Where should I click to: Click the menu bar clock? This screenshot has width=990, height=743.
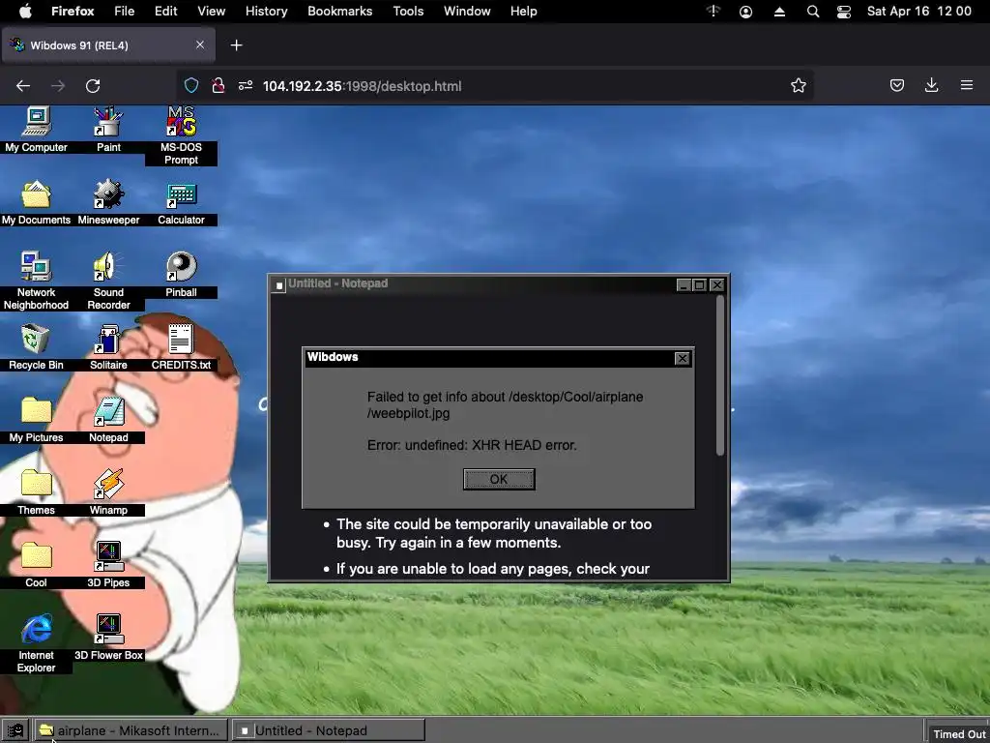point(918,12)
